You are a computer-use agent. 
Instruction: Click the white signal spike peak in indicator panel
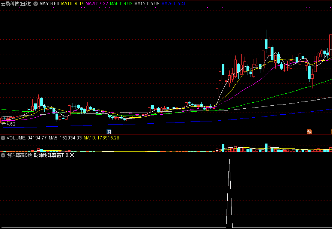tap(229, 160)
